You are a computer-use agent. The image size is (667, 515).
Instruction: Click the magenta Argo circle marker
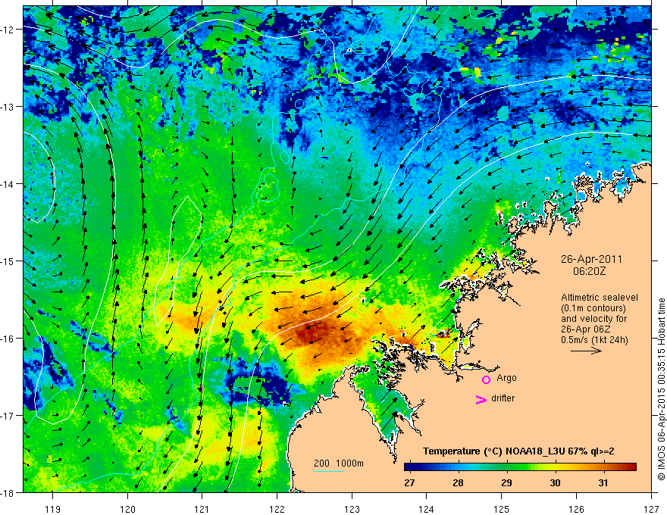click(x=486, y=379)
